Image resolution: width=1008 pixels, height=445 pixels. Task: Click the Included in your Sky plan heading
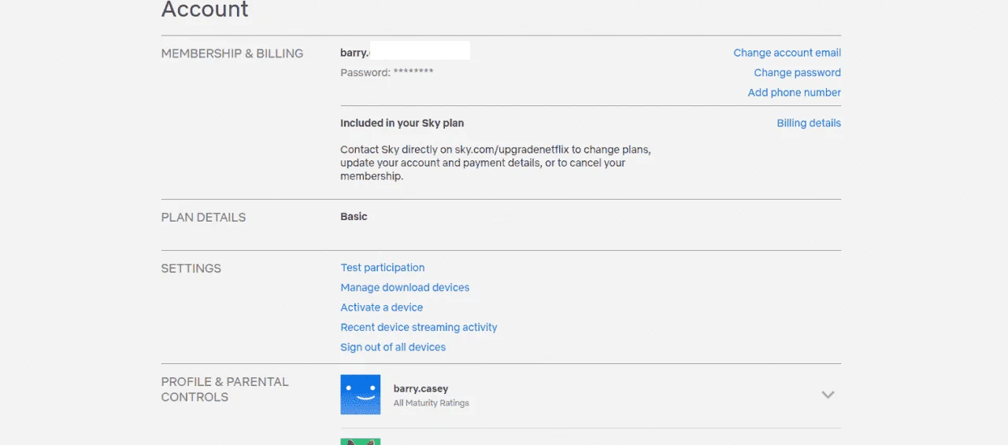coord(402,123)
